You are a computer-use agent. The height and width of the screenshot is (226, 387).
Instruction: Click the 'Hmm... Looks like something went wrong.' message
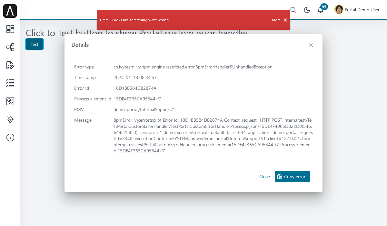point(135,20)
